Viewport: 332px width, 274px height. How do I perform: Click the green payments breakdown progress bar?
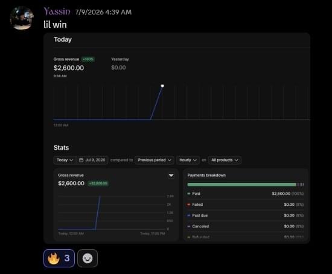point(241,185)
